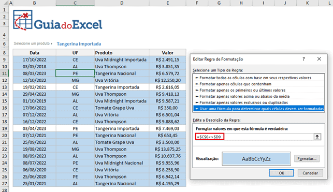This screenshot has height=192, width=333.
Task: Select row 13 header
Action: (4, 87)
